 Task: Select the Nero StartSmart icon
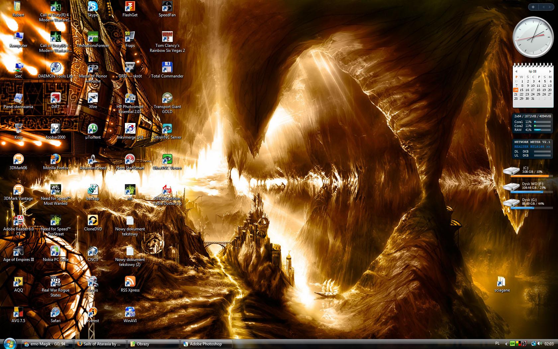click(130, 162)
